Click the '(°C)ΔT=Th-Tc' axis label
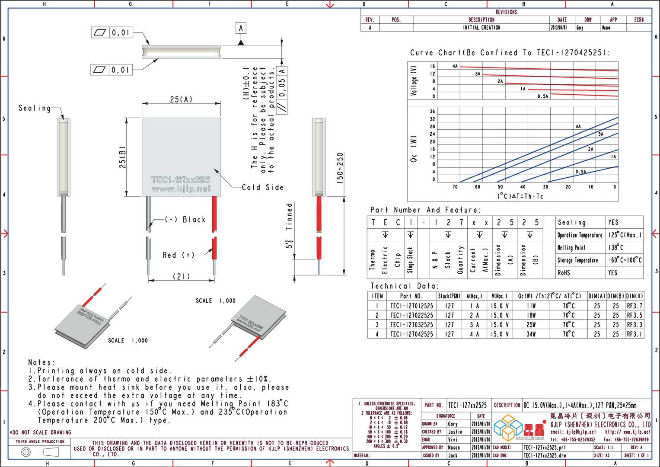660x467 pixels. [520, 196]
